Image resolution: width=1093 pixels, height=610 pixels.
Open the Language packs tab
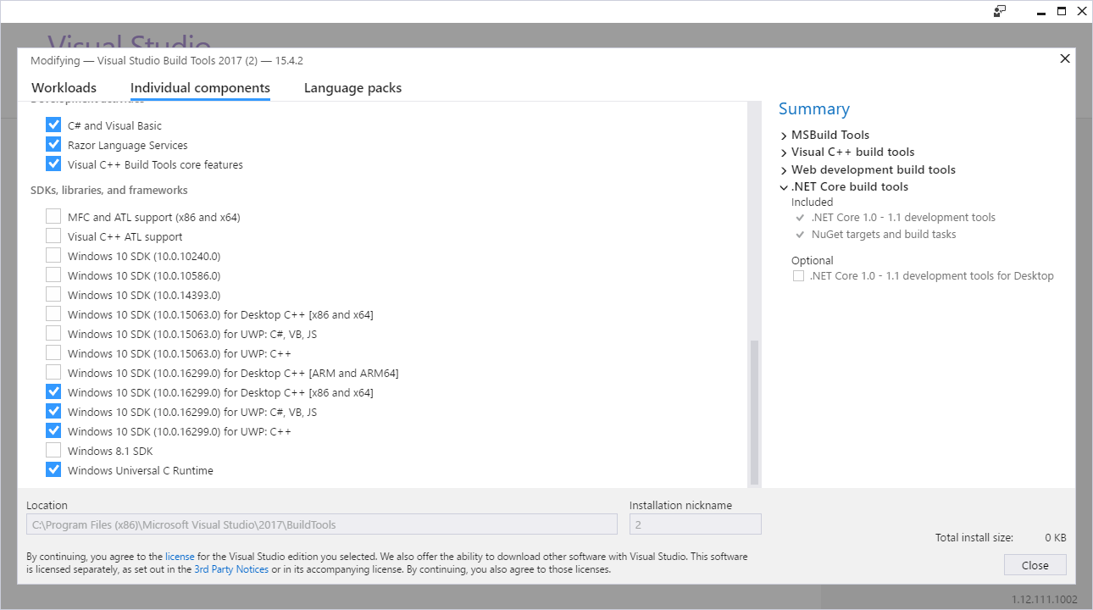[352, 87]
